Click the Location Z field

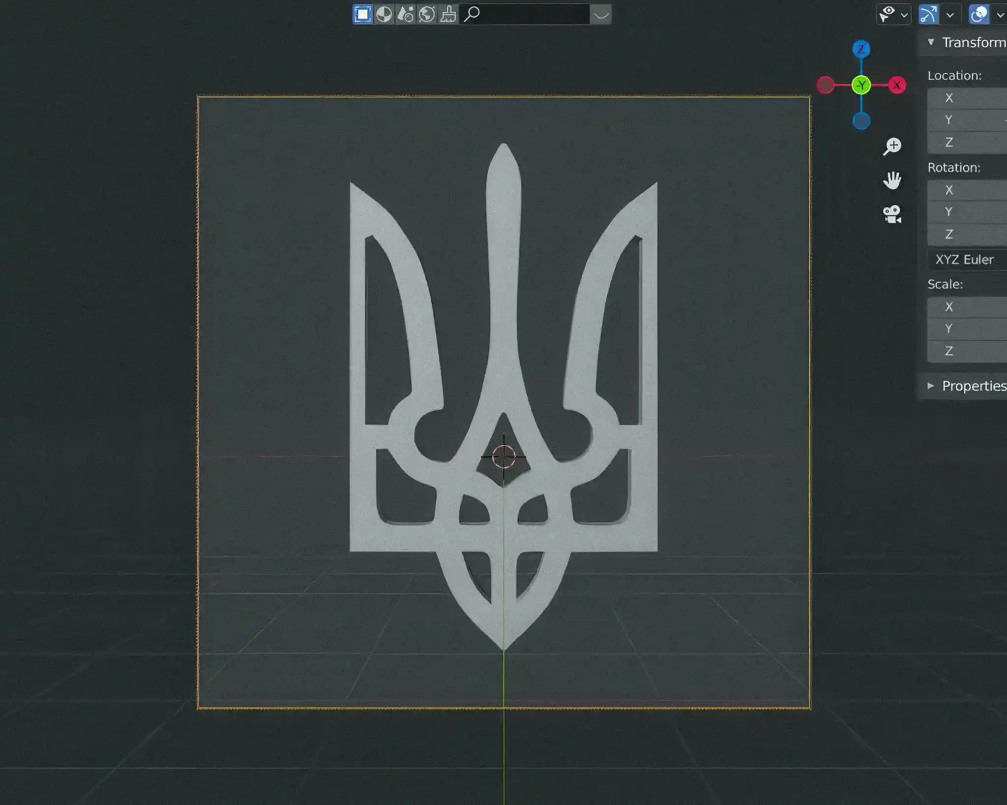click(x=967, y=143)
